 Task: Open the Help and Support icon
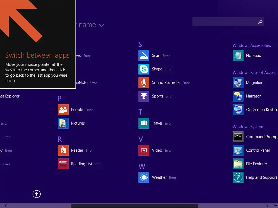pos(238,177)
